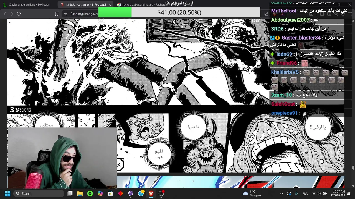Open the red diamond app on taskbar
This screenshot has height=199, width=355.
click(x=120, y=193)
